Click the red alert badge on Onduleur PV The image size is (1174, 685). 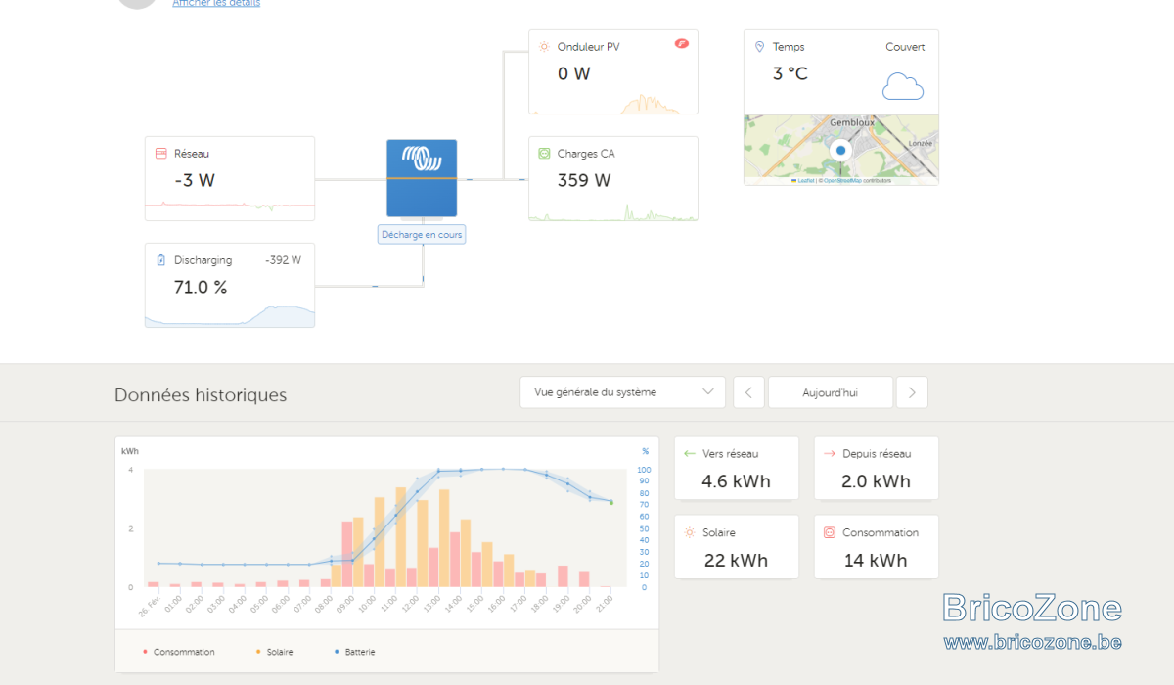point(682,44)
